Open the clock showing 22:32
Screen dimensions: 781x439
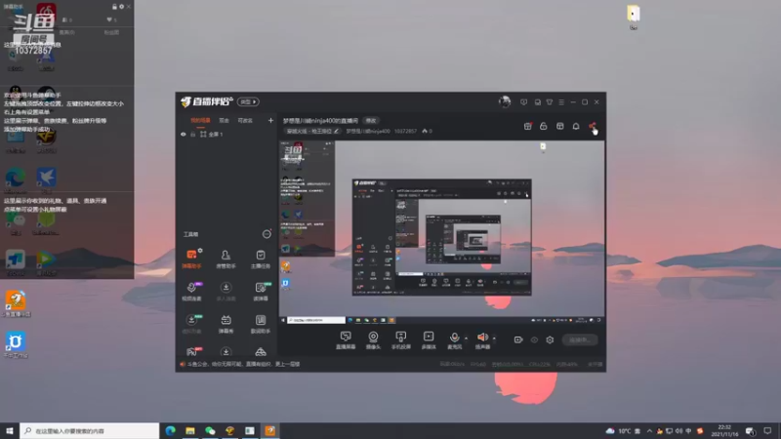point(724,431)
